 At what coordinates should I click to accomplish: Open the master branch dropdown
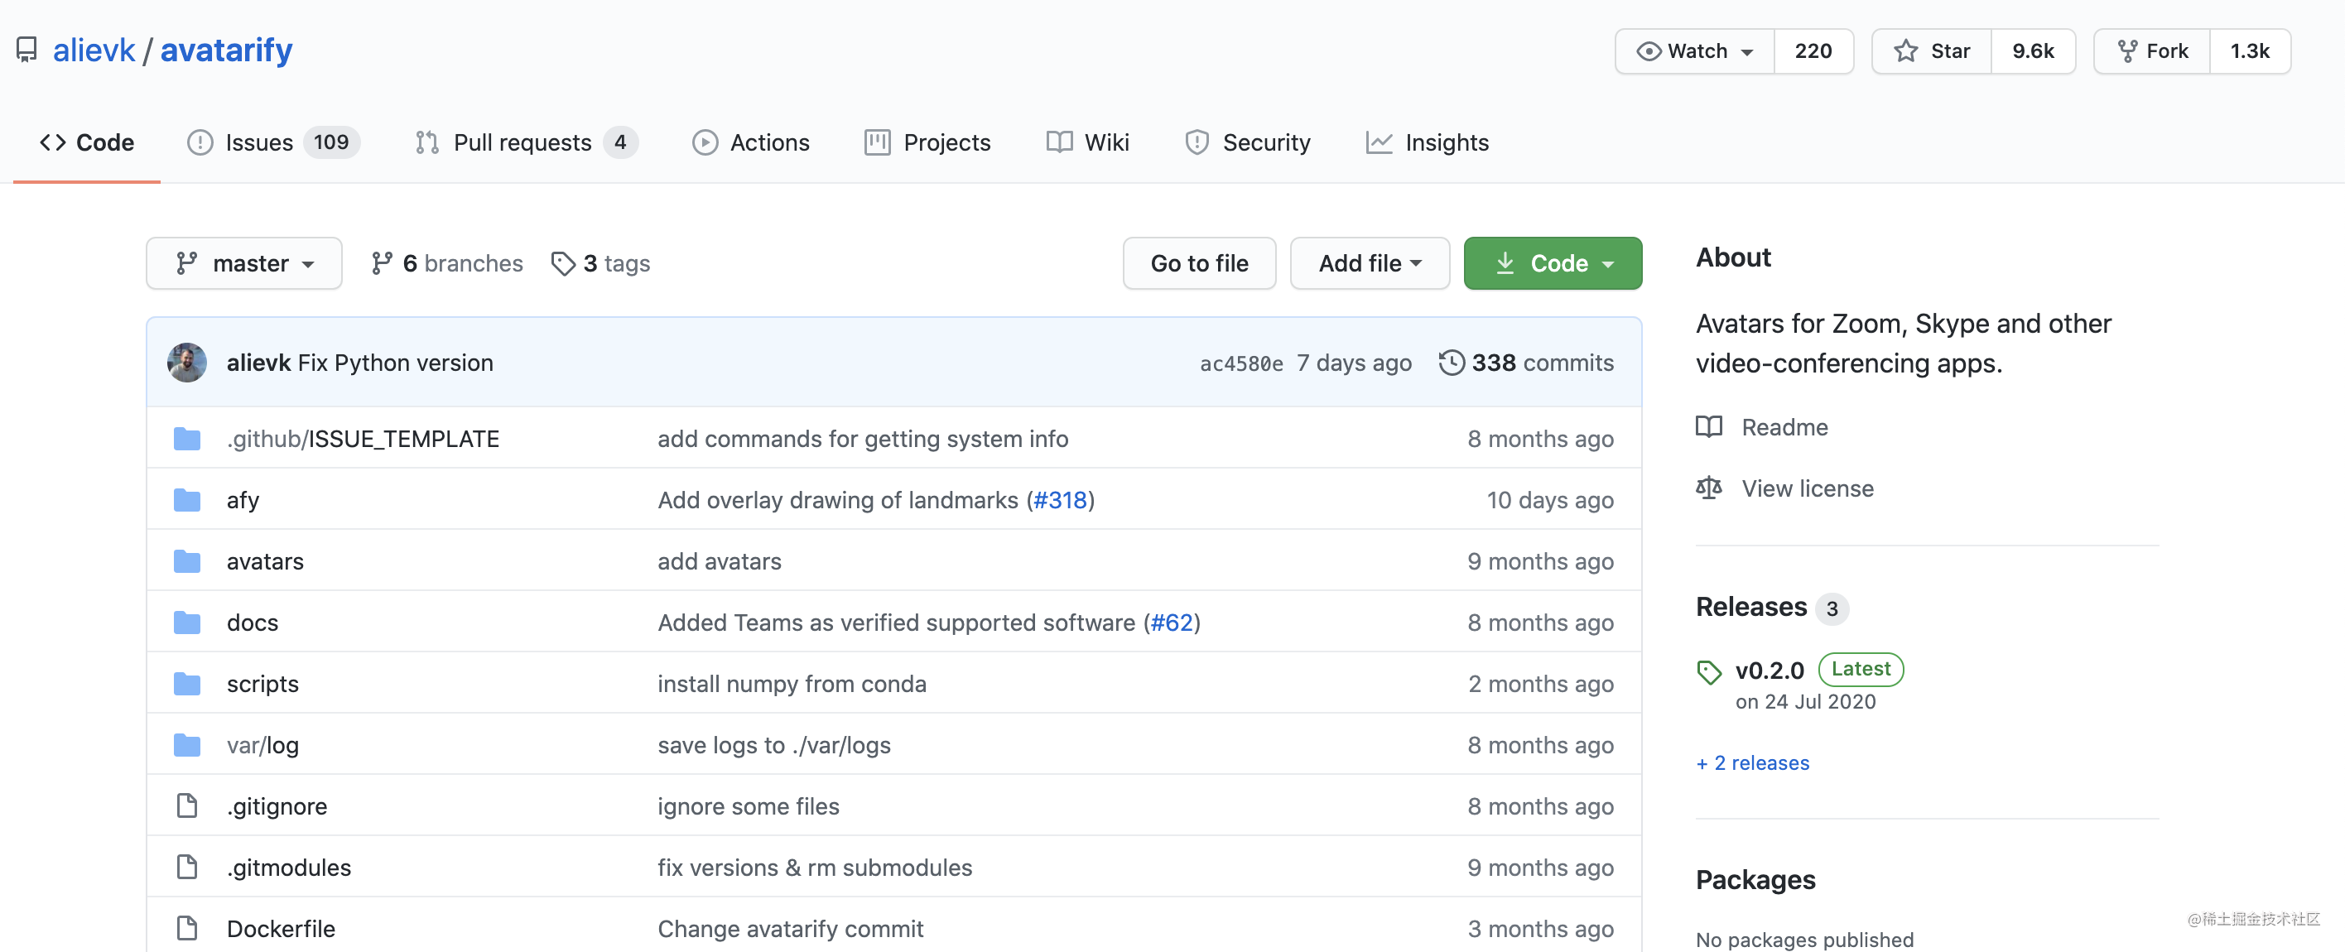244,263
